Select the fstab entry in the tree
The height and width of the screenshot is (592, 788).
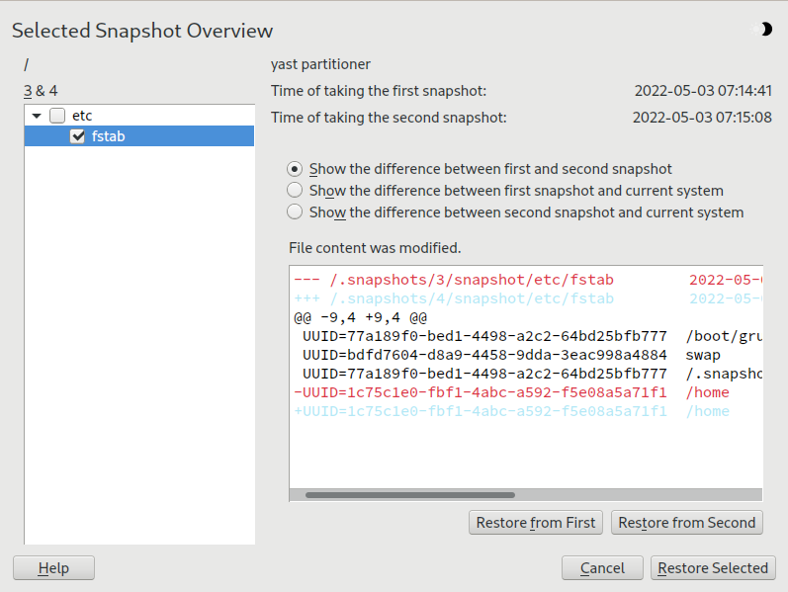[x=108, y=136]
